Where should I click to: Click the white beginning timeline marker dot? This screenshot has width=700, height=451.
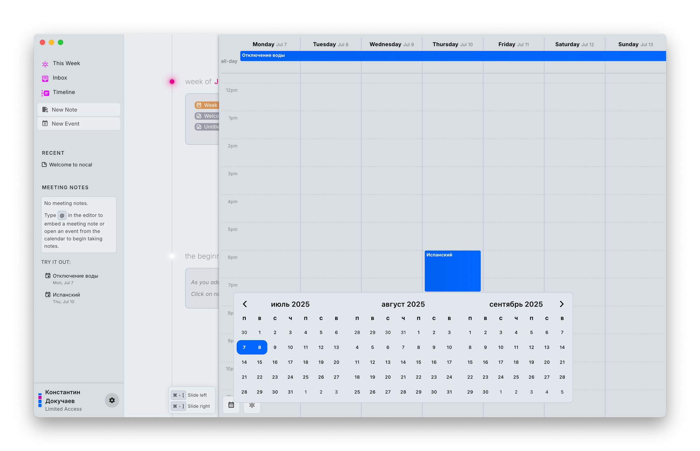click(172, 256)
